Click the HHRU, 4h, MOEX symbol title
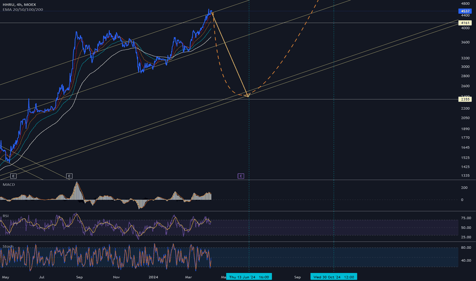The height and width of the screenshot is (281, 476). tap(19, 5)
